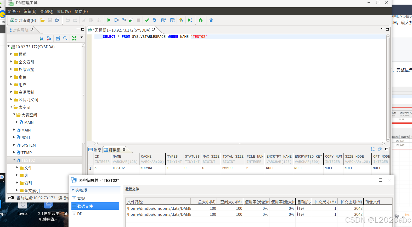Click the stop execution square icon
Image resolution: width=412 pixels, height=227 pixels.
(x=138, y=20)
